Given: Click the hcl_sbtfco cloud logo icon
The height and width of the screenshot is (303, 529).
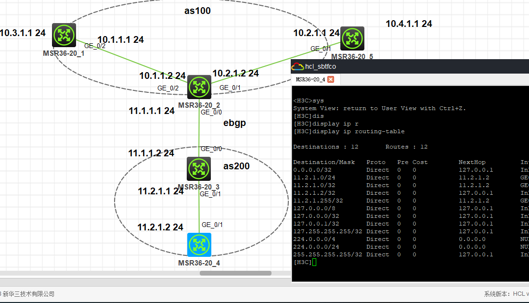Looking at the screenshot, I should coord(297,66).
